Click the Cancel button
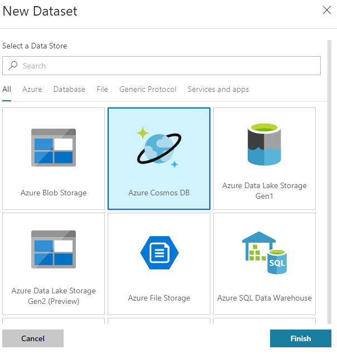This screenshot has width=337, height=354. pos(33,338)
